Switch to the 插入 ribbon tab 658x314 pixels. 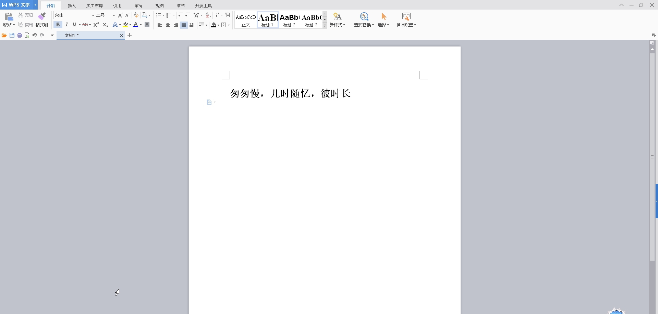tap(72, 5)
